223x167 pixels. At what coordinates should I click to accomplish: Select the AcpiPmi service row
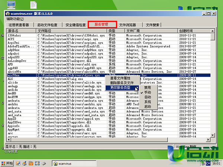point(109,43)
